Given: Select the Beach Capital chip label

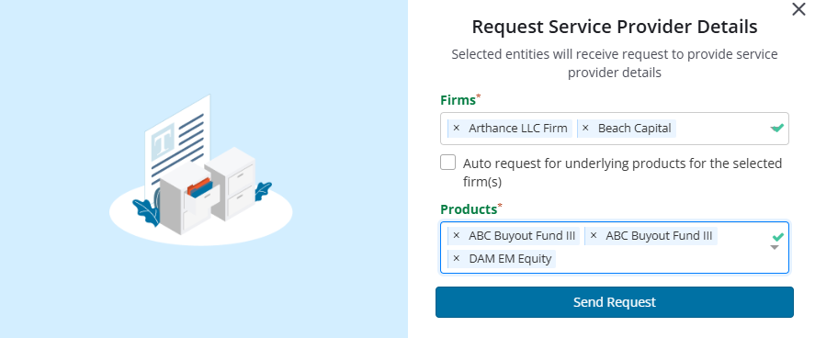Looking at the screenshot, I should click(634, 129).
